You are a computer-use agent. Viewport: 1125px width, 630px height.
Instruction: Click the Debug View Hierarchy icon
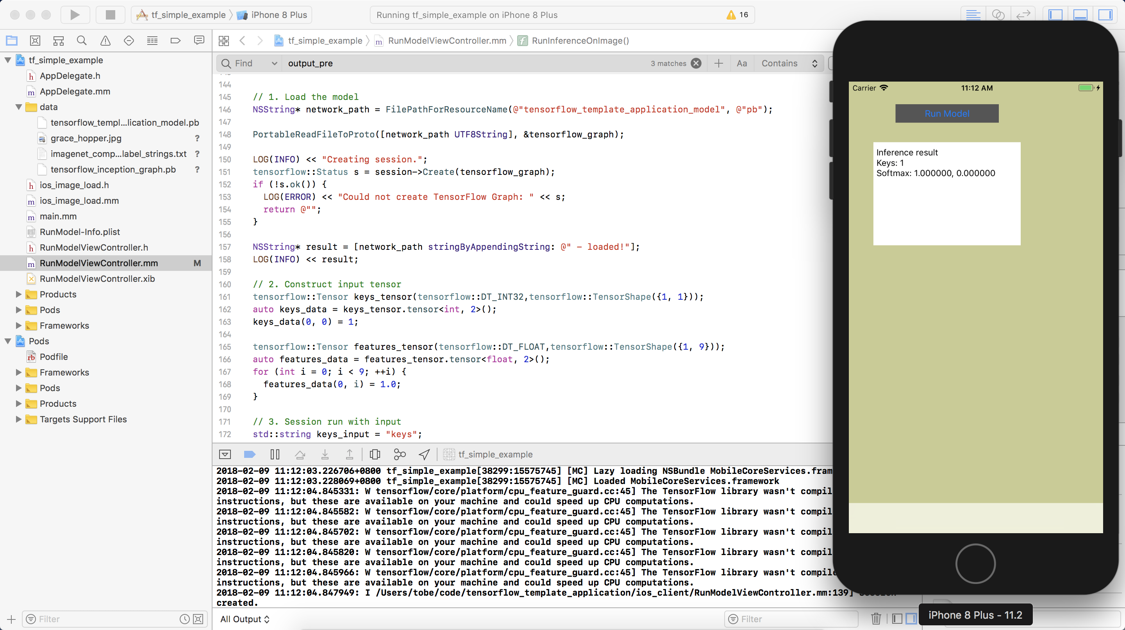click(375, 455)
